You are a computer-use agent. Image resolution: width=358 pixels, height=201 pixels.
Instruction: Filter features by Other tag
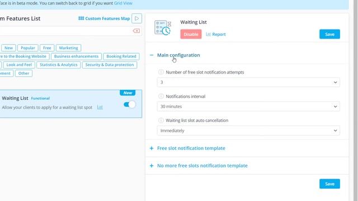(23, 73)
